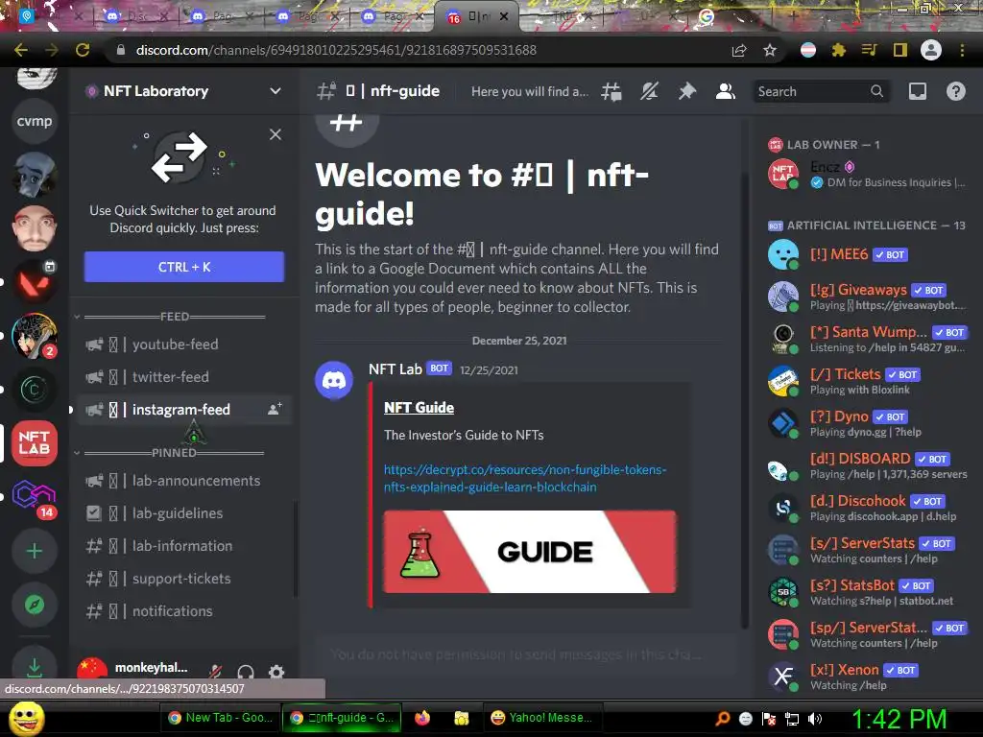Open the MEE6 bot member entry
Viewport: 983px width, 737px height.
867,254
